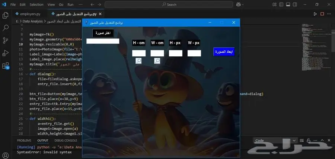Switch to the employers.py tab
Image resolution: width=335 pixels, height=159 pixels.
pos(30,14)
